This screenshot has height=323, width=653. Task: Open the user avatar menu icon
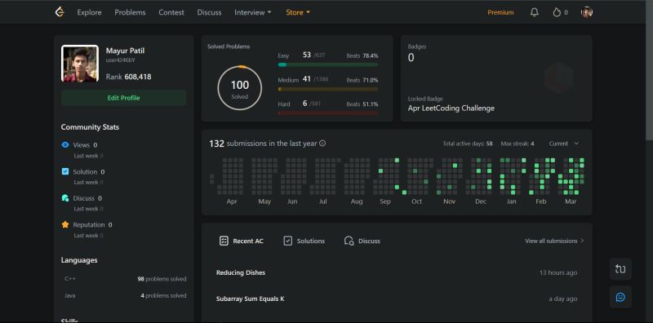point(587,12)
